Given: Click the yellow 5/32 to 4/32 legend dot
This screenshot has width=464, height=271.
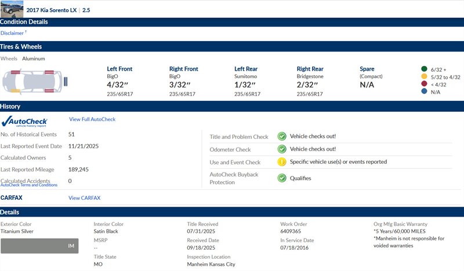Looking at the screenshot, I should click(425, 76).
